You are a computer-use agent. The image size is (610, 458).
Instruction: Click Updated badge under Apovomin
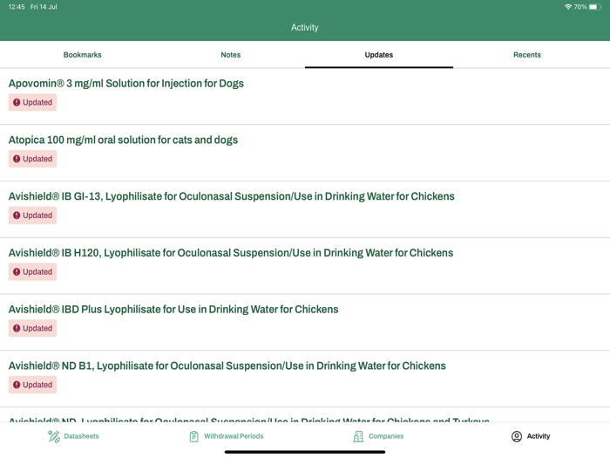click(x=33, y=102)
